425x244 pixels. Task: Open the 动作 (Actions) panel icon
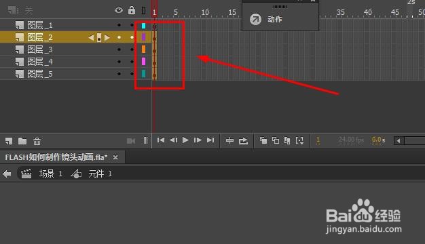255,19
